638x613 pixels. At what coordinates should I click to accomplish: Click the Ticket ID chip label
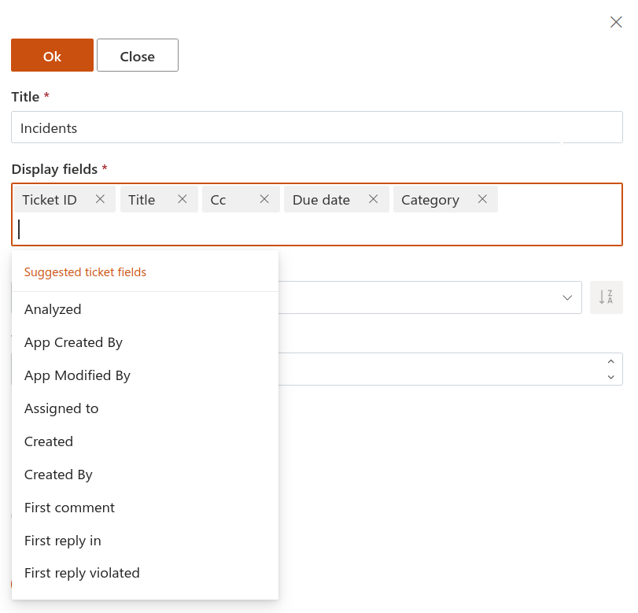pyautogui.click(x=50, y=200)
